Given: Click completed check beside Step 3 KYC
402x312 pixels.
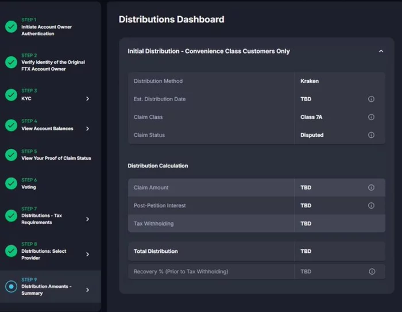Looking at the screenshot, I should coord(11,95).
